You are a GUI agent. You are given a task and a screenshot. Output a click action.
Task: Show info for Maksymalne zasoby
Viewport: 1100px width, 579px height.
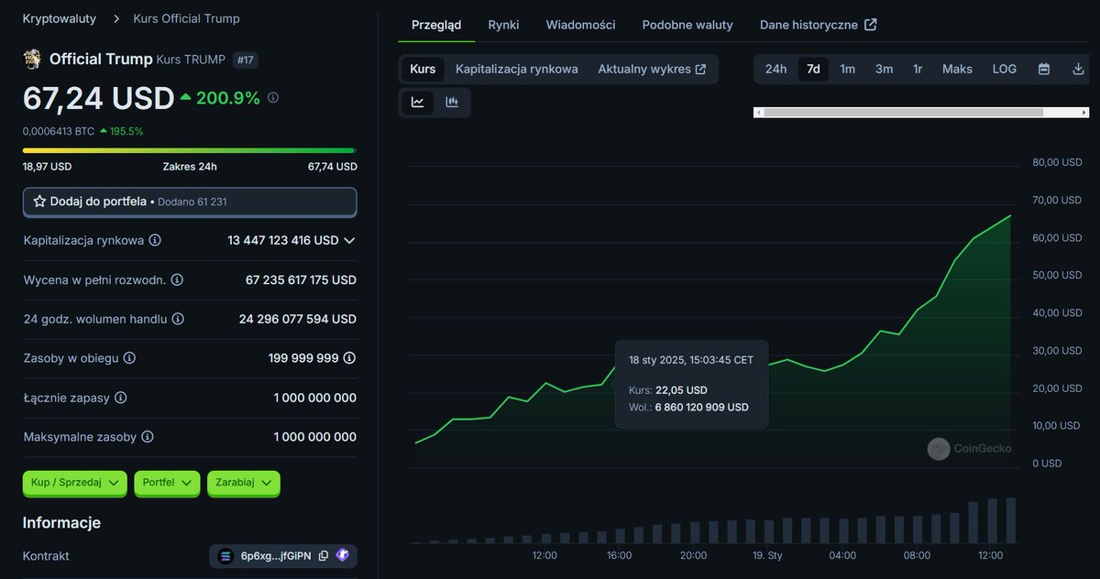pos(148,437)
